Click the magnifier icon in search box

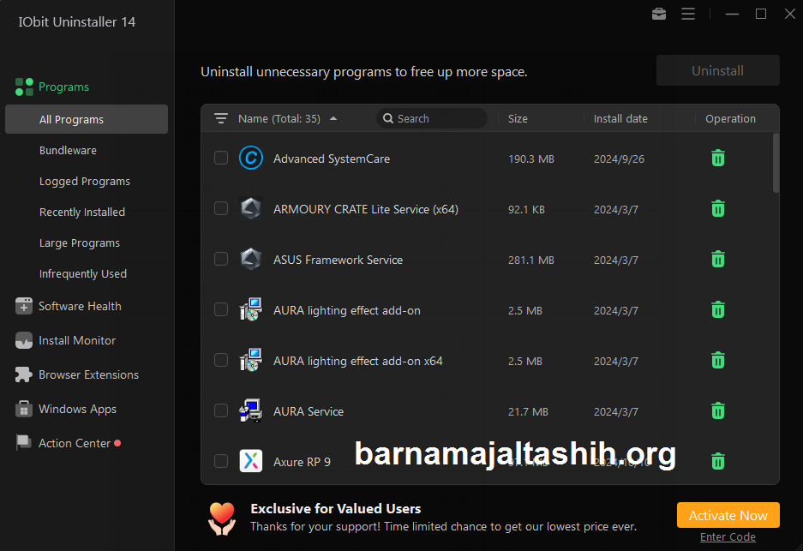click(x=388, y=118)
